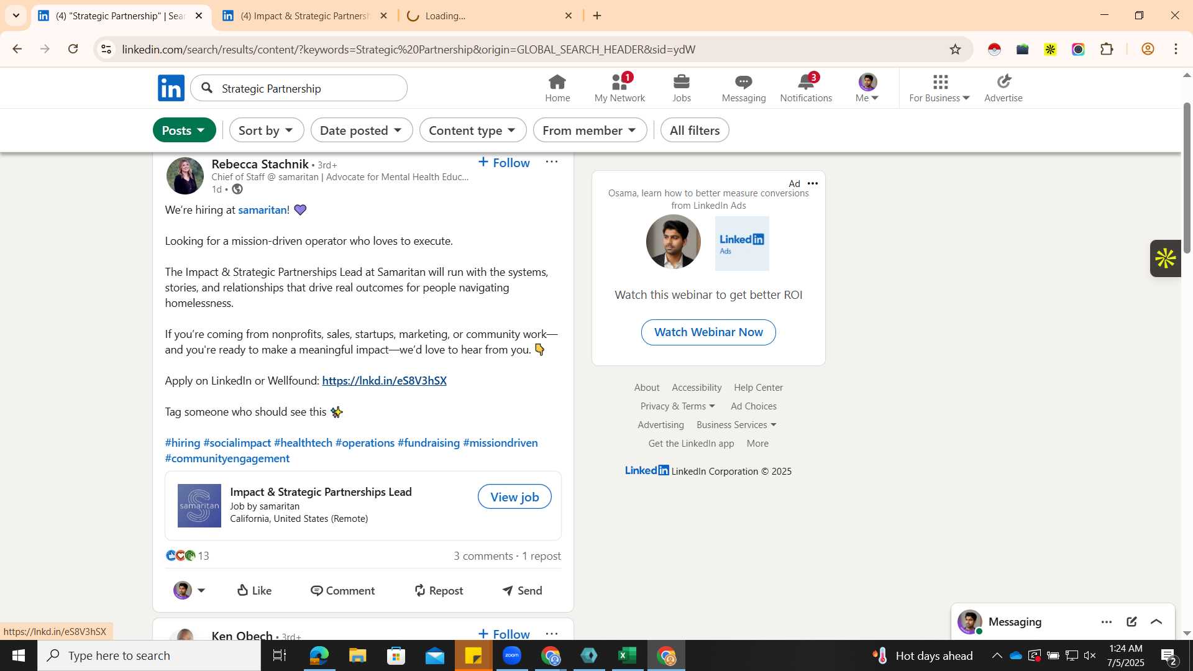Open the Chrome extensions puzzle icon
1193x671 pixels.
click(x=1107, y=49)
